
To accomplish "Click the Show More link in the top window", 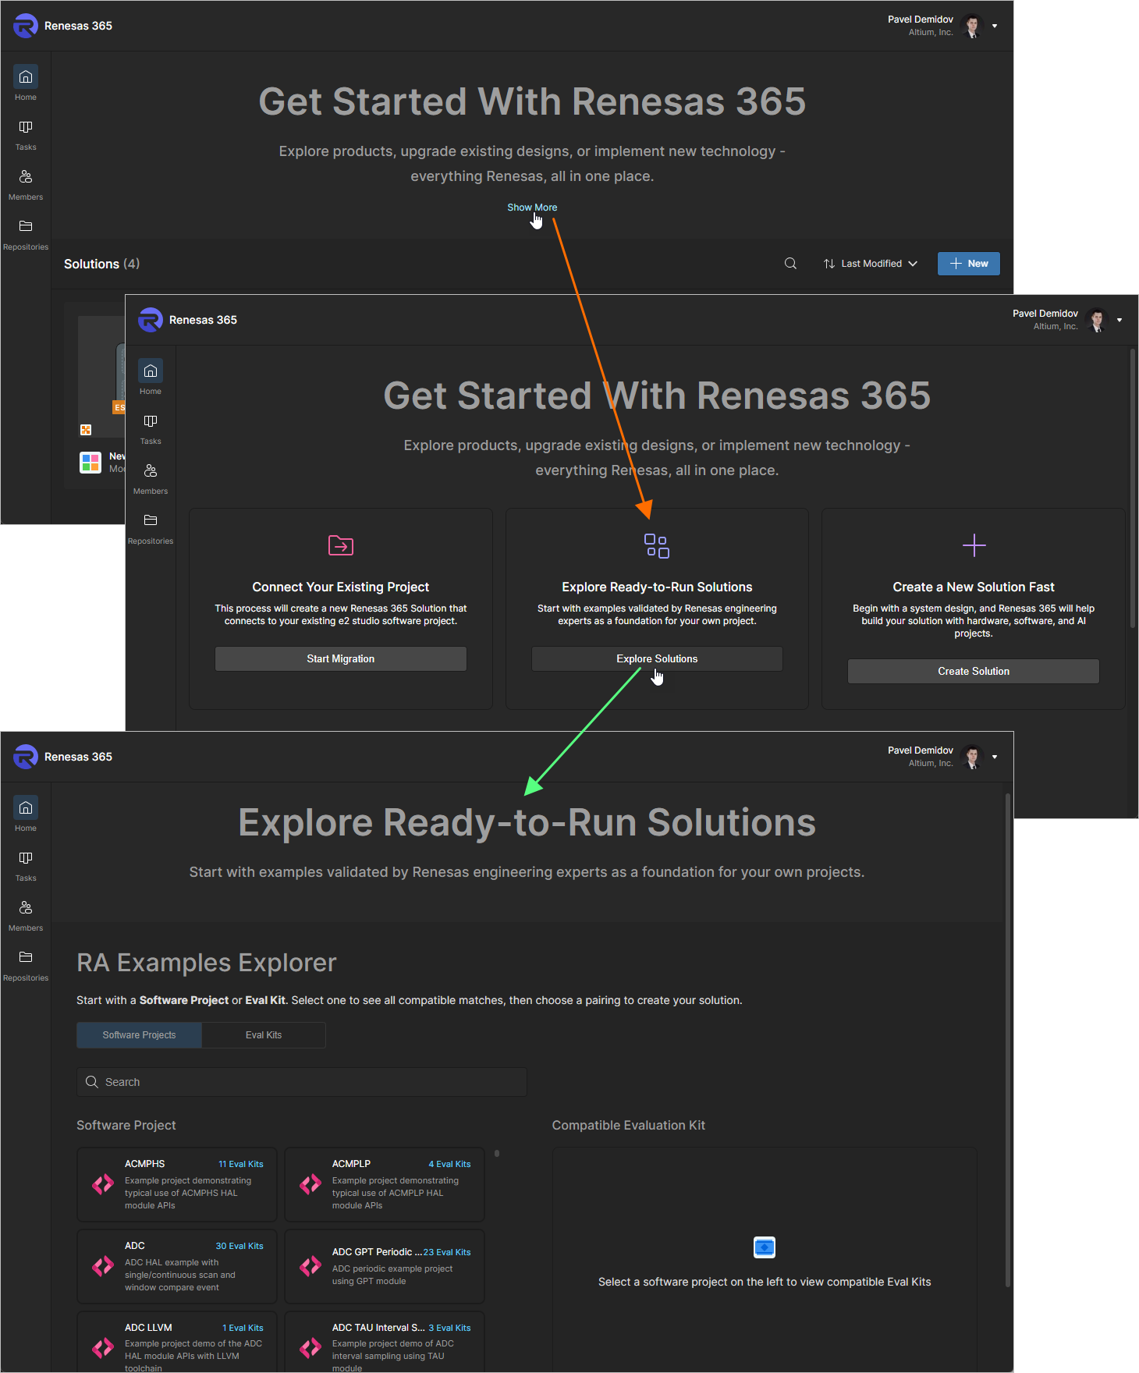I will coord(532,208).
